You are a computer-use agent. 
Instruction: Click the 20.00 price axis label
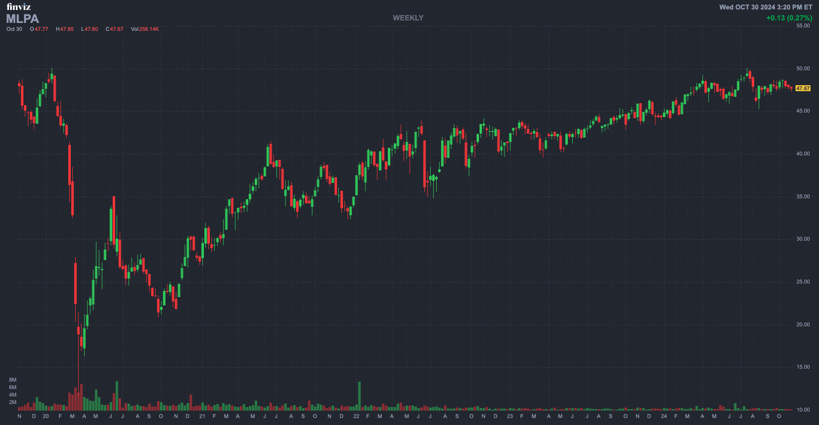[x=803, y=325]
